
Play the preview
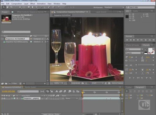(x=134, y=40)
